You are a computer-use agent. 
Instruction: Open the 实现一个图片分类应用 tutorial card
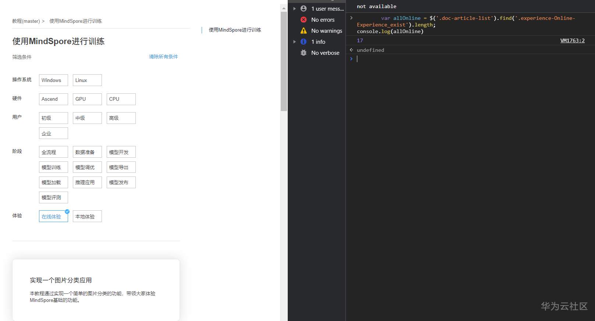[x=96, y=290]
